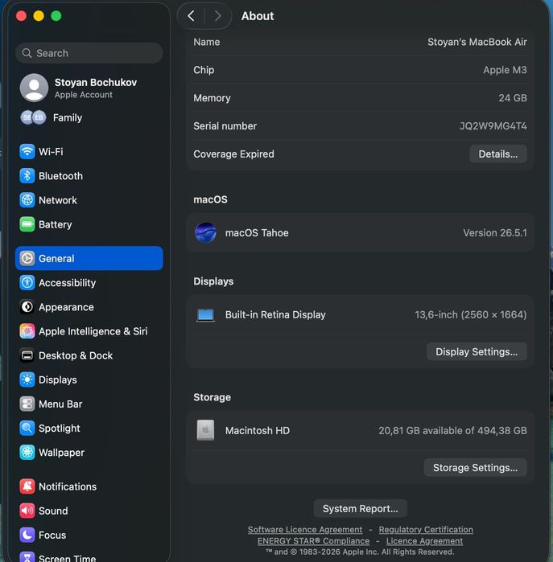Click the computer name Stoyan's MacBook Air

477,42
